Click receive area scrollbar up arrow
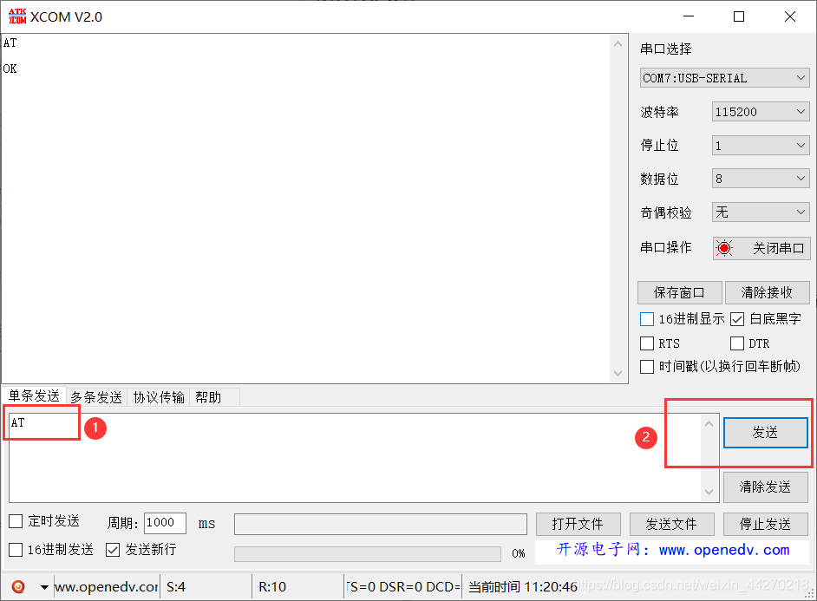The height and width of the screenshot is (601, 817). tap(618, 44)
